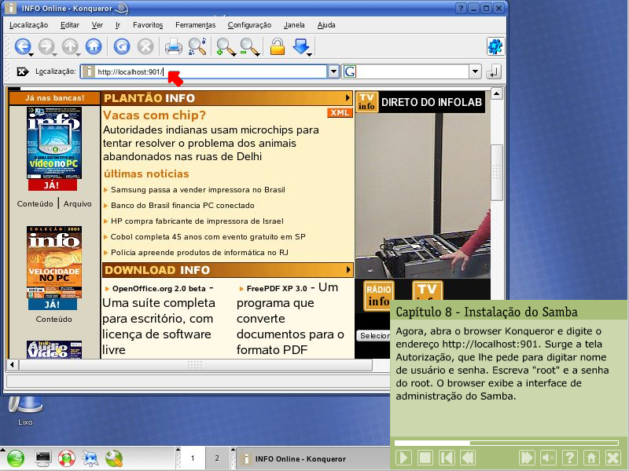The image size is (629, 471).
Task: Open the Favoritos menu
Action: coord(147,25)
